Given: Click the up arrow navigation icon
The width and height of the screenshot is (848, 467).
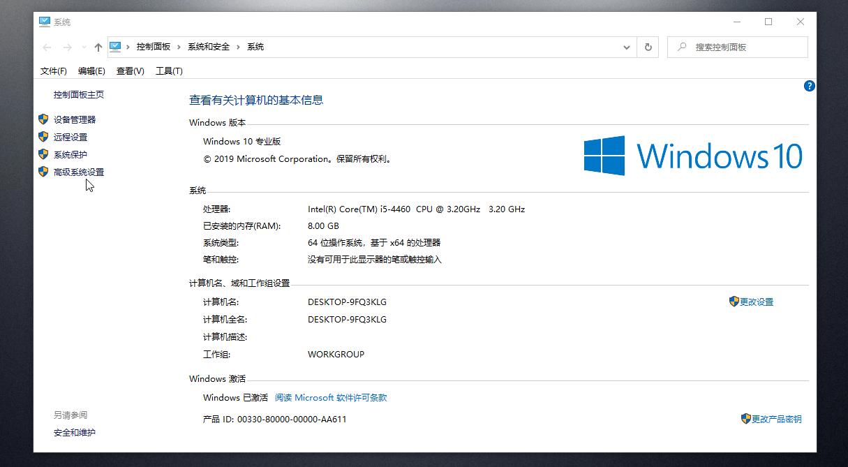Looking at the screenshot, I should 98,47.
